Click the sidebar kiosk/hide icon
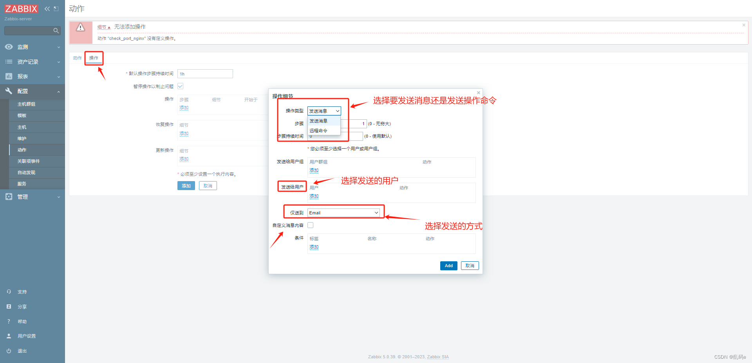This screenshot has height=363, width=752. coord(56,9)
